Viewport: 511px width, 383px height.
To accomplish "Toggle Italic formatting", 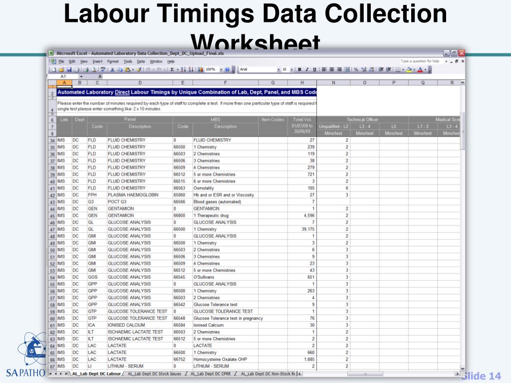I will tap(307, 69).
